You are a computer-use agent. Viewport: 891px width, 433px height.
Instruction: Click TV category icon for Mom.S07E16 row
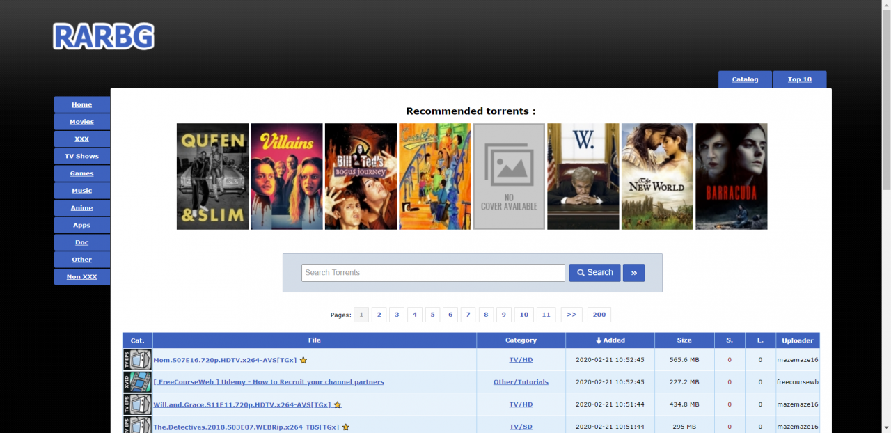click(x=137, y=360)
